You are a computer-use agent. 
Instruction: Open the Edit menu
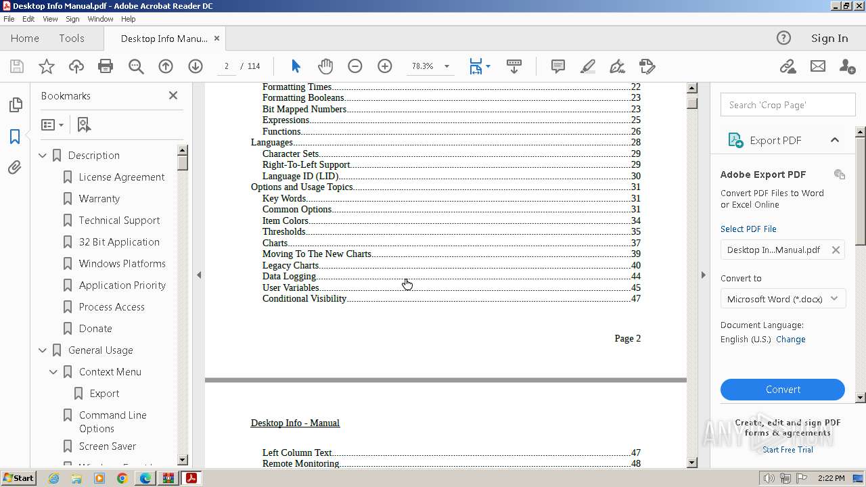click(x=28, y=19)
